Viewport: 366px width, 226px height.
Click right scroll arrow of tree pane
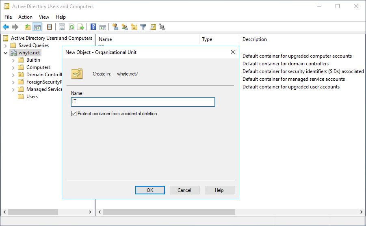[90, 212]
